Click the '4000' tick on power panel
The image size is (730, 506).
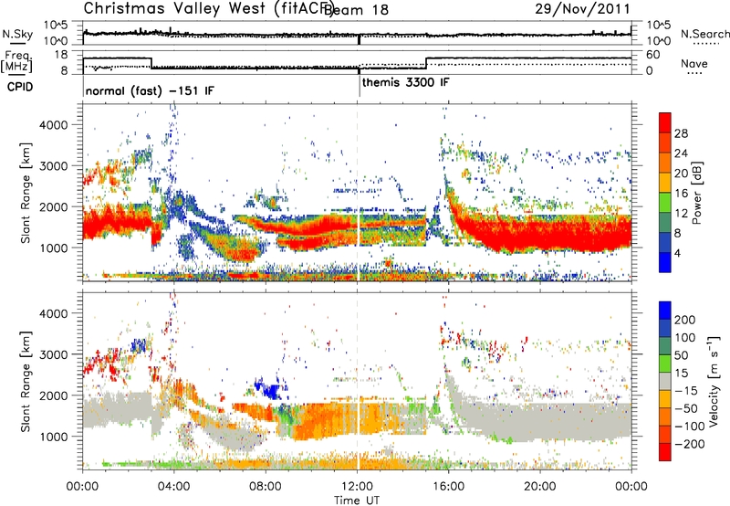53,125
